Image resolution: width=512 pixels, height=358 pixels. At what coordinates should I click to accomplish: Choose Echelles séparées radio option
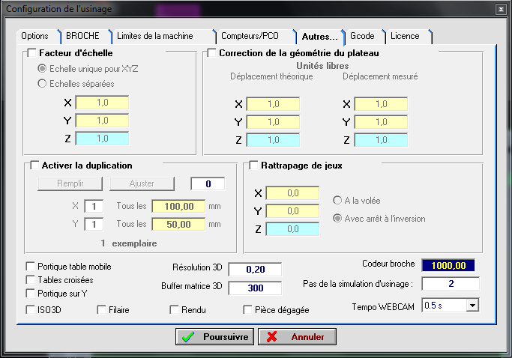click(x=42, y=84)
